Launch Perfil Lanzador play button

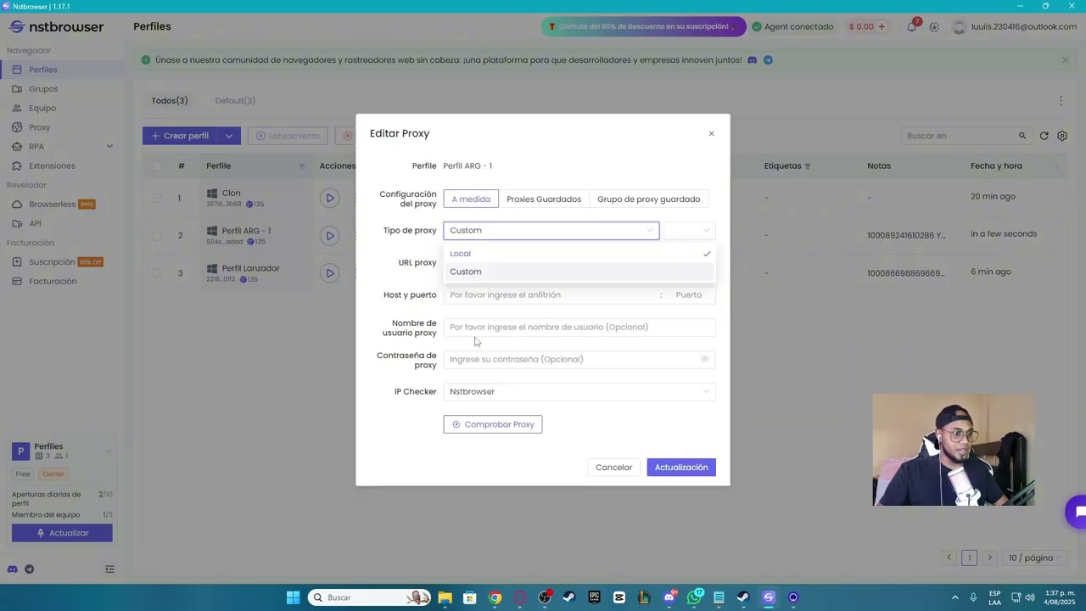tap(330, 273)
